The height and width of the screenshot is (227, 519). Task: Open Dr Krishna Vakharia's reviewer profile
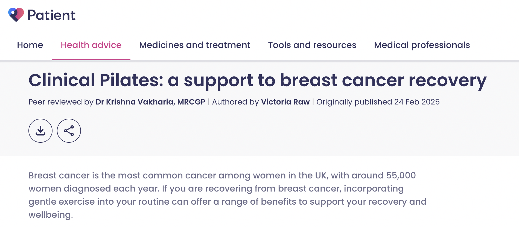point(150,102)
